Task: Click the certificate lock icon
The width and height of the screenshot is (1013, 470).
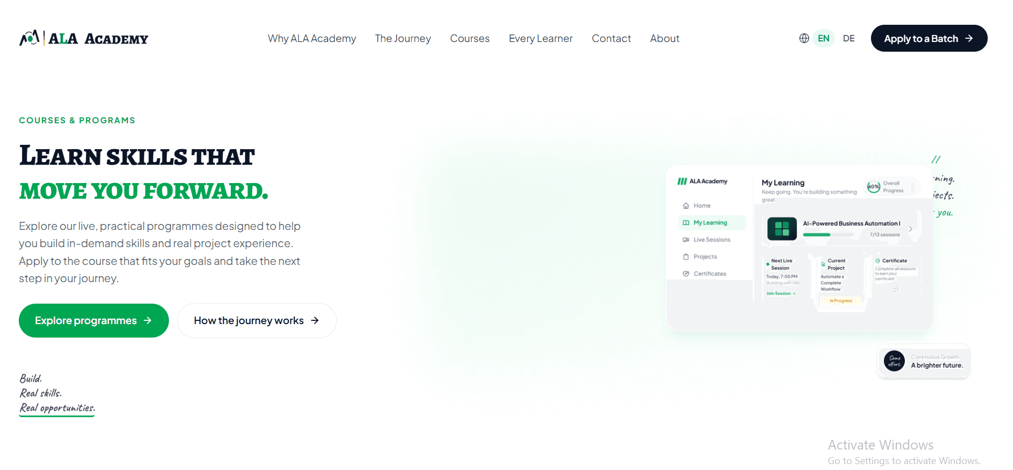Action: tap(896, 290)
